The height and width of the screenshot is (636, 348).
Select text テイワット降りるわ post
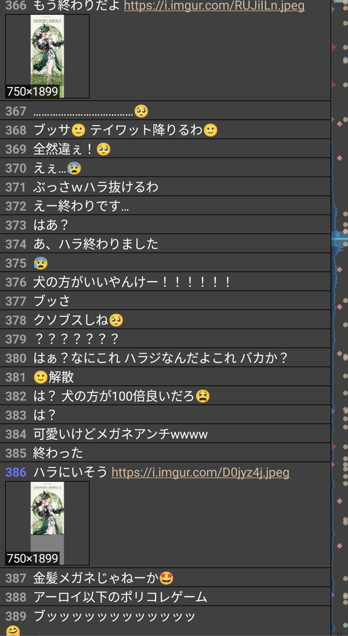(x=146, y=130)
